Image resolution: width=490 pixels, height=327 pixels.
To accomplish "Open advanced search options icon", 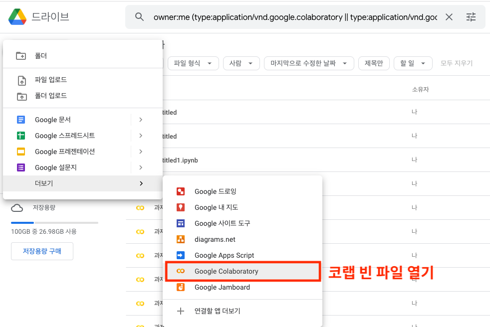I will tap(471, 17).
